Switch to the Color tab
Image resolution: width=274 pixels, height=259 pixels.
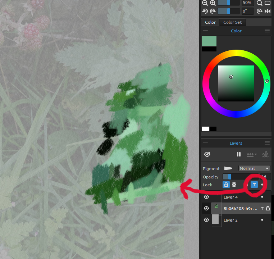(210, 22)
